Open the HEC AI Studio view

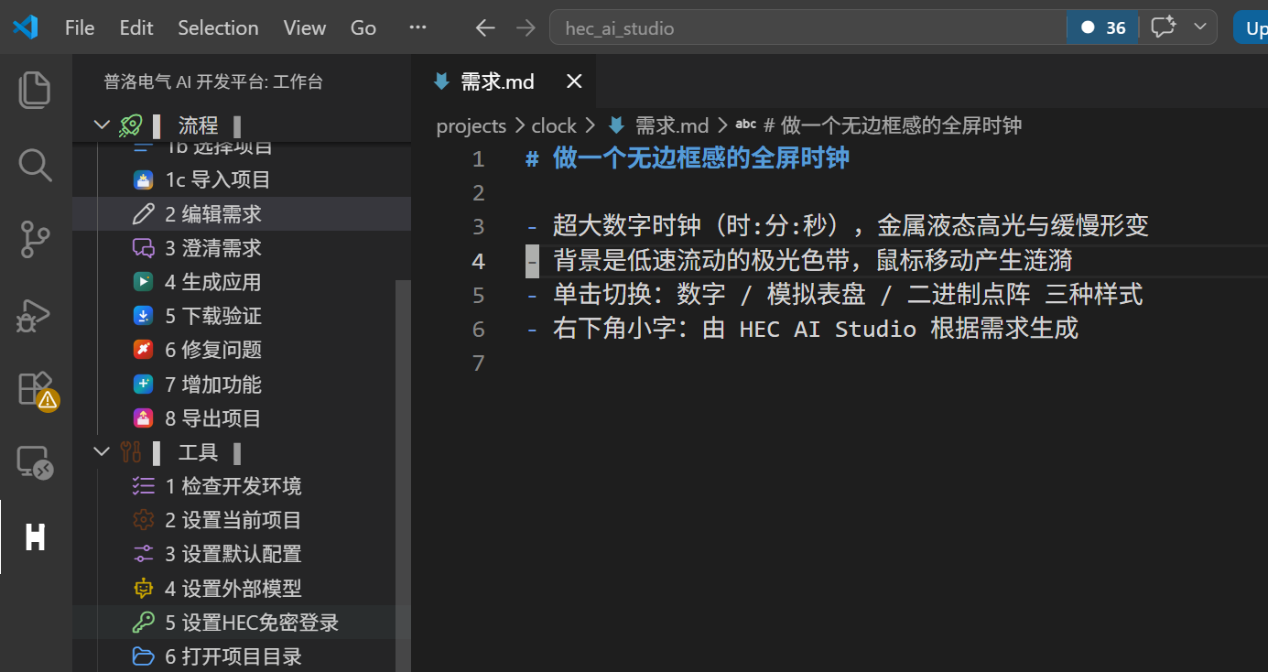click(x=35, y=537)
